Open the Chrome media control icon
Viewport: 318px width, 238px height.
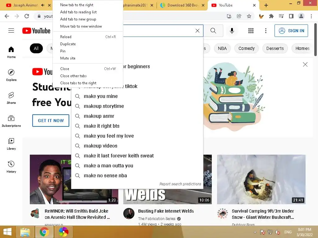[281, 16]
